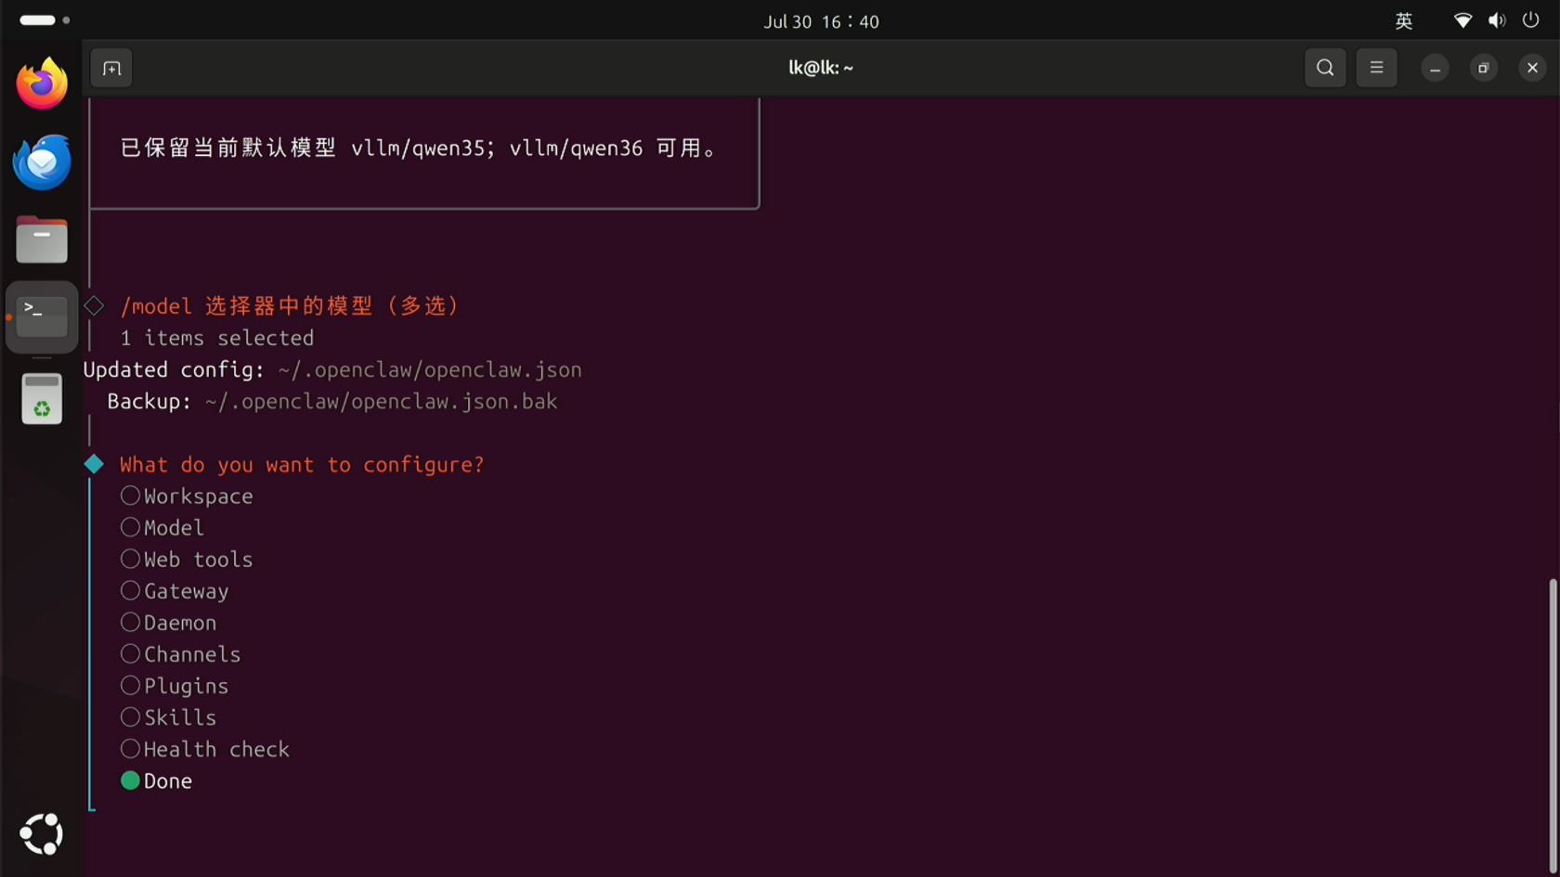Launch Thunderbird mail from the dock
This screenshot has height=877, width=1560.
(42, 161)
